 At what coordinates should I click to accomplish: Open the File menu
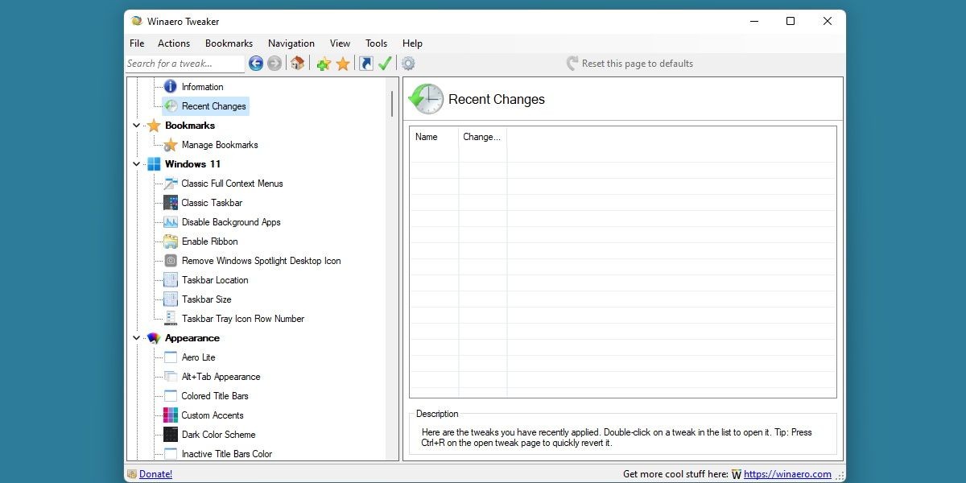pyautogui.click(x=137, y=43)
